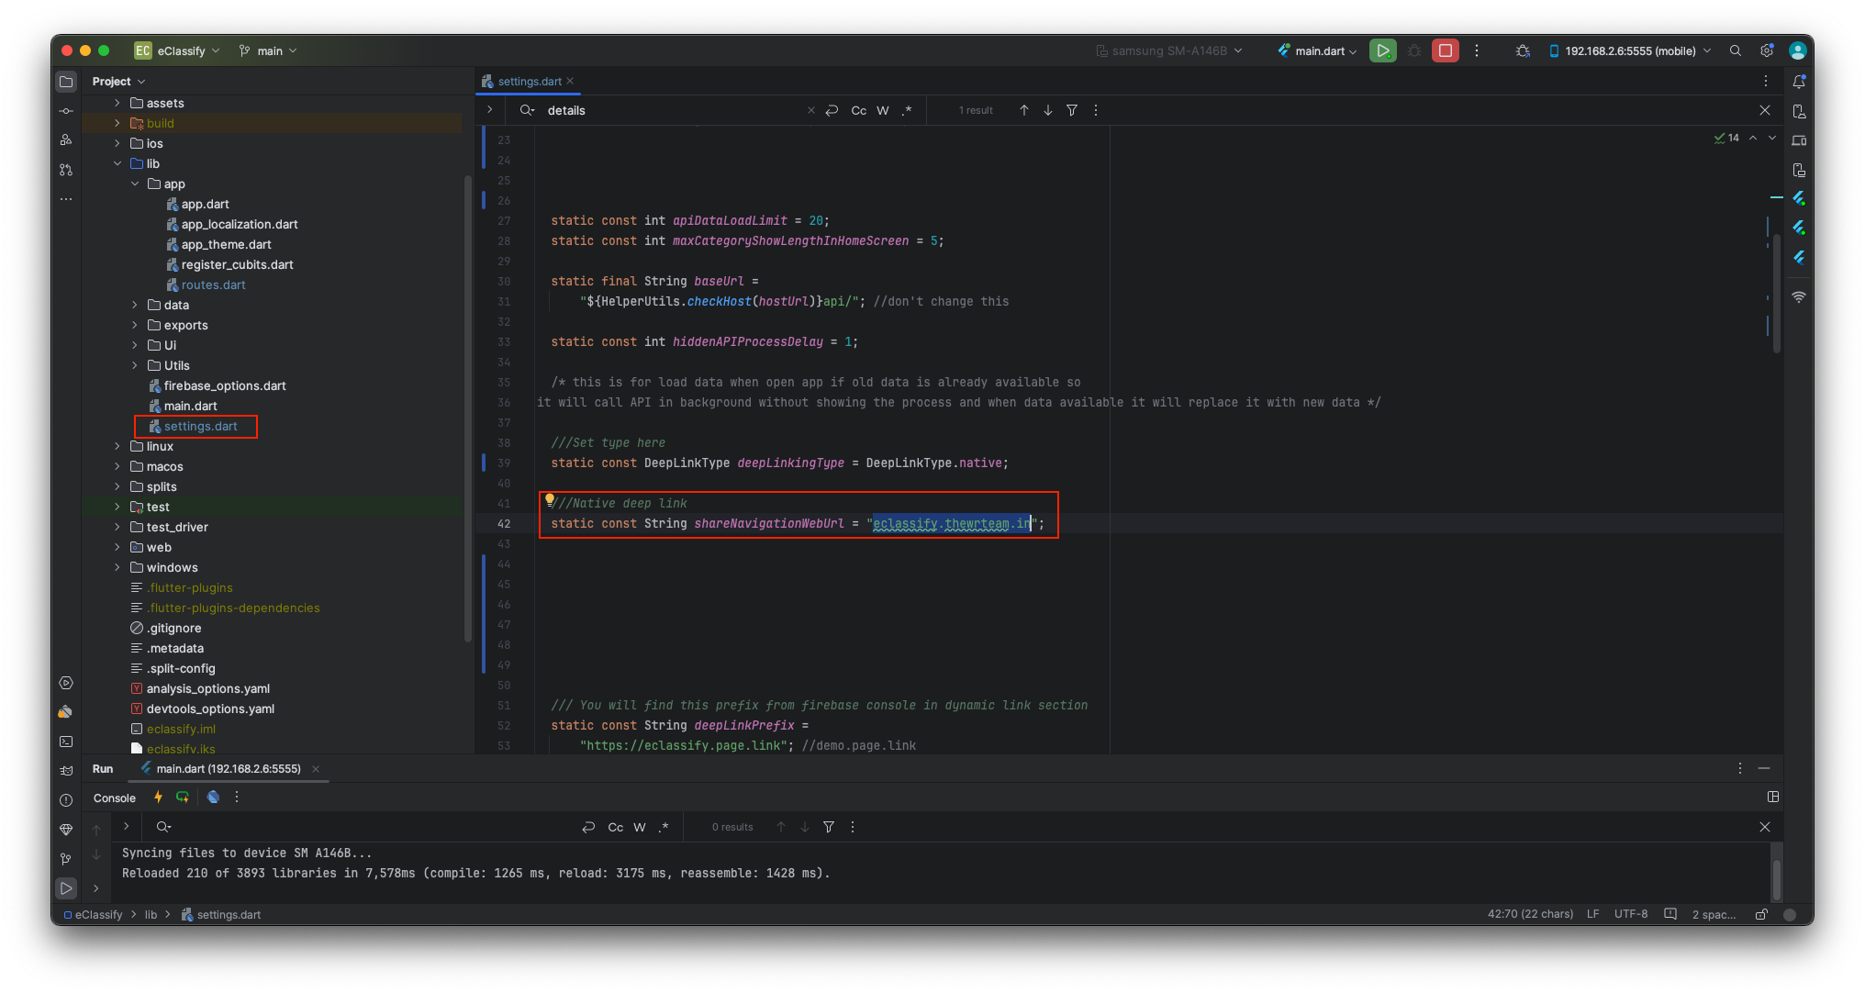The width and height of the screenshot is (1865, 993).
Task: Collapse the lib folder
Action: pyautogui.click(x=117, y=163)
